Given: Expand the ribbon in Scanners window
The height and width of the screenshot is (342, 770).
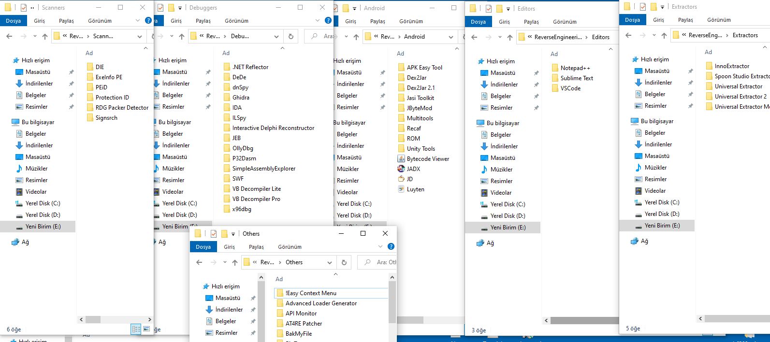Looking at the screenshot, I should [x=138, y=20].
